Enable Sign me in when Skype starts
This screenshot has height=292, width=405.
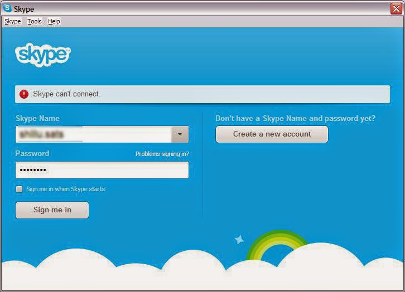19,189
